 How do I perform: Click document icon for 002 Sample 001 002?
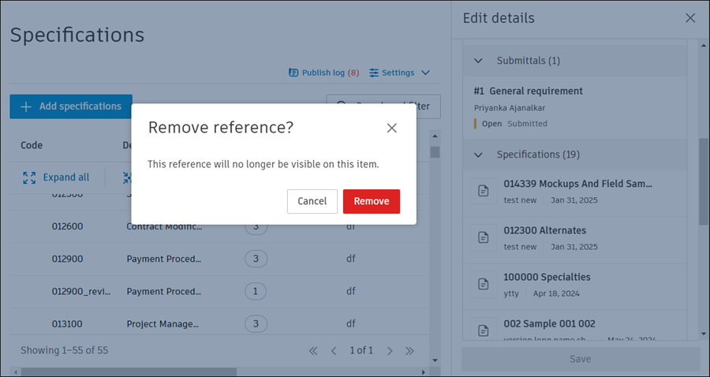tap(484, 330)
